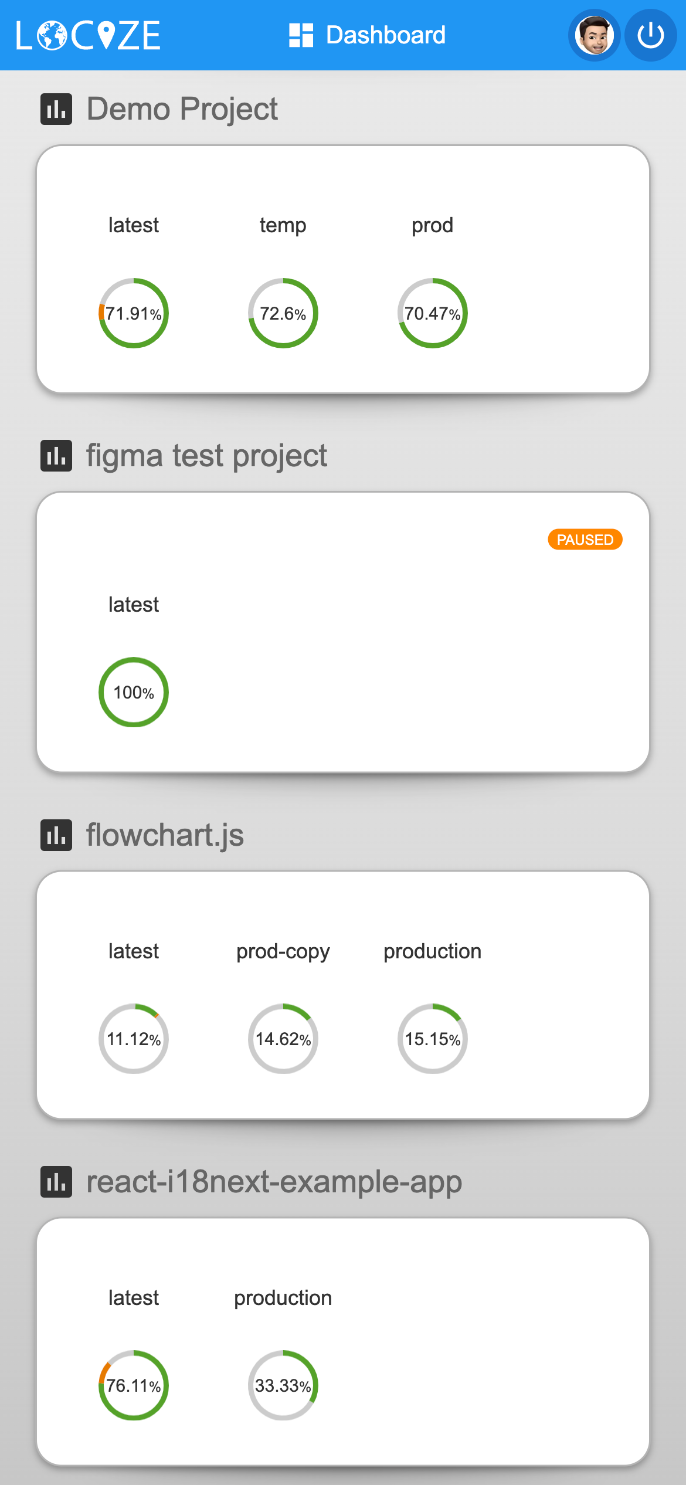Click the 71.91% latest progress circle

point(134,313)
